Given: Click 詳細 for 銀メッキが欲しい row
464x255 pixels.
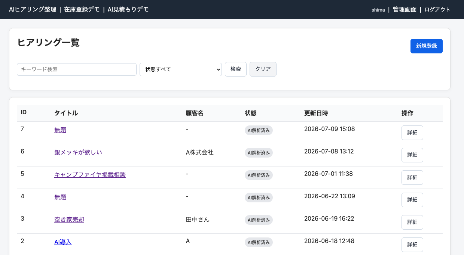Looking at the screenshot, I should pos(412,155).
